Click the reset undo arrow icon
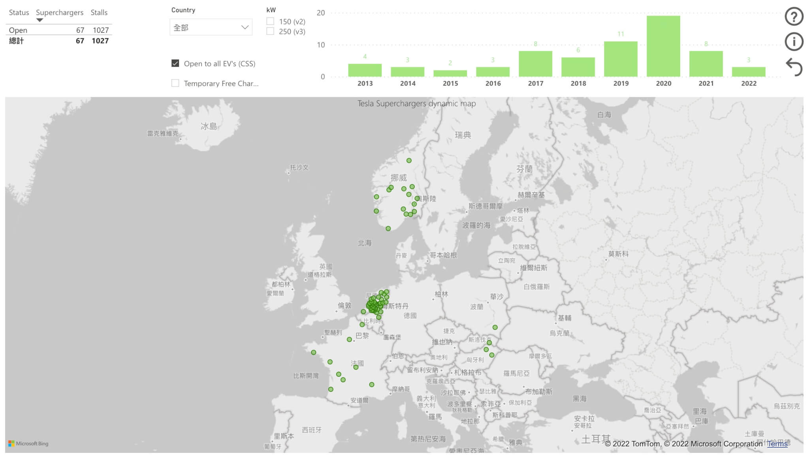Image resolution: width=809 pixels, height=458 pixels. (x=794, y=67)
